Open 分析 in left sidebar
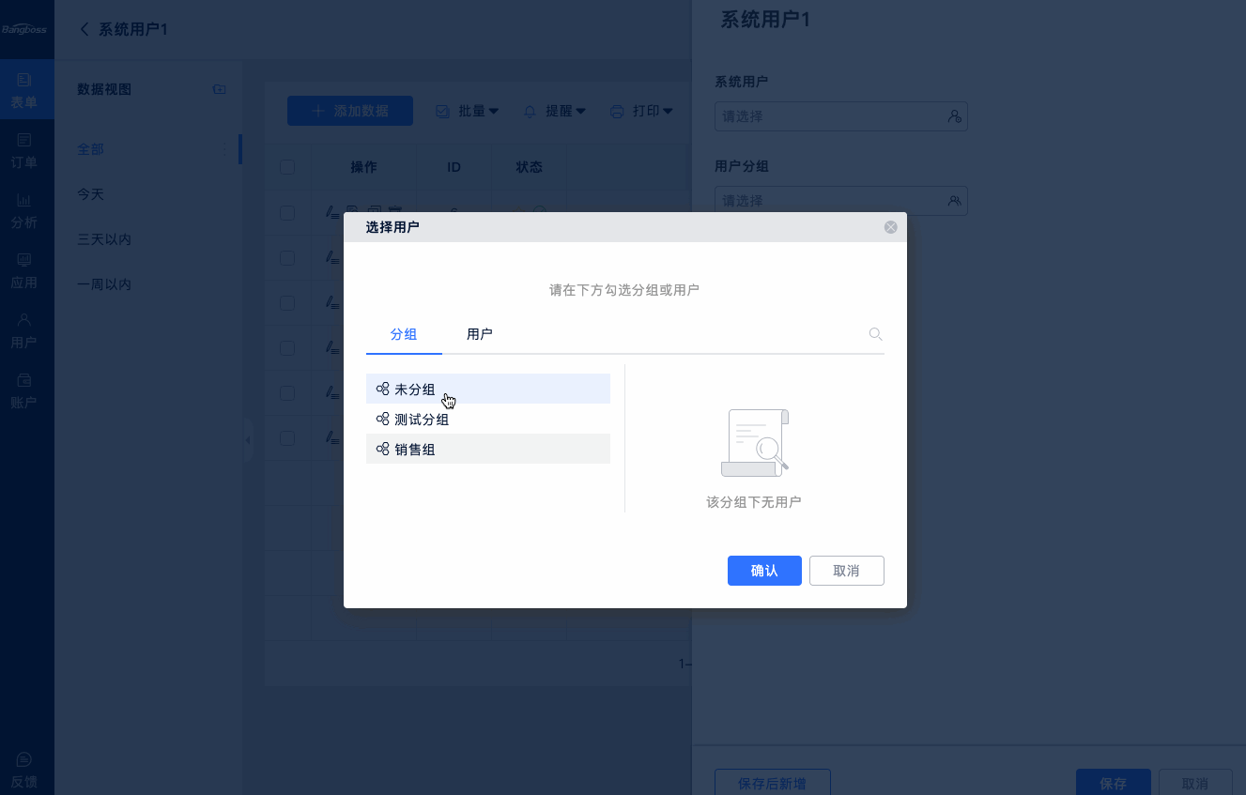The width and height of the screenshot is (1246, 795). 24,210
